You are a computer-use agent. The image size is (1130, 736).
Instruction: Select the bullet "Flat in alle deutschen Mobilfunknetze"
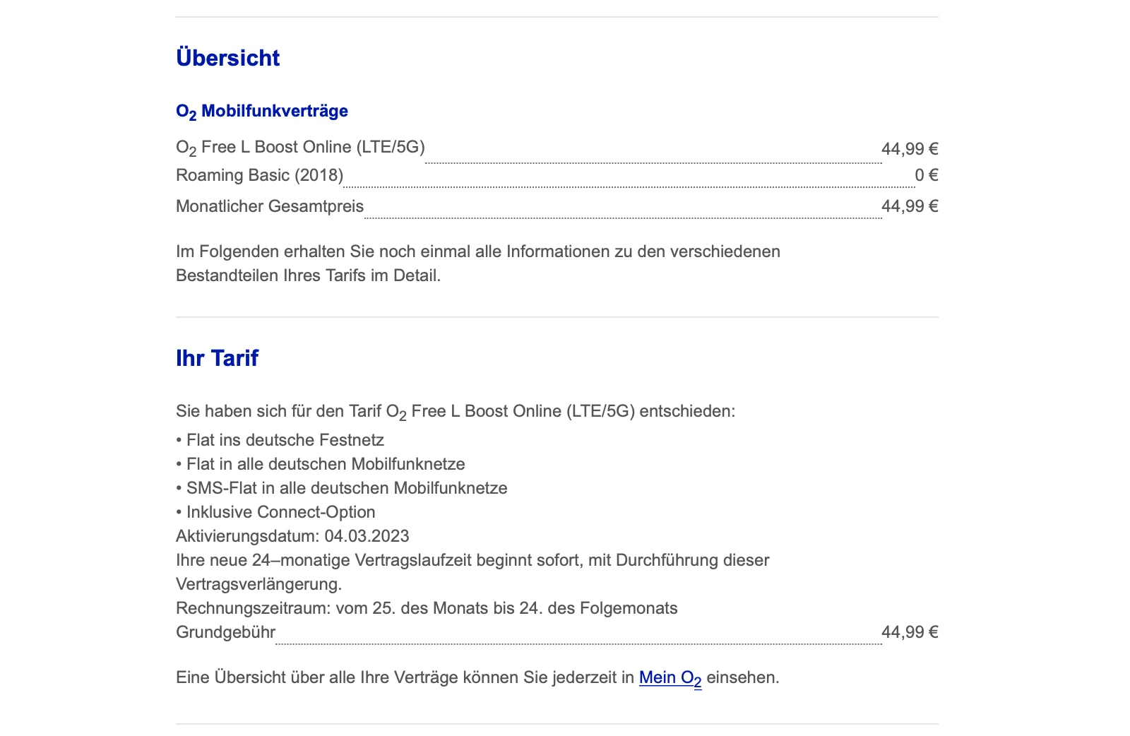[x=321, y=464]
